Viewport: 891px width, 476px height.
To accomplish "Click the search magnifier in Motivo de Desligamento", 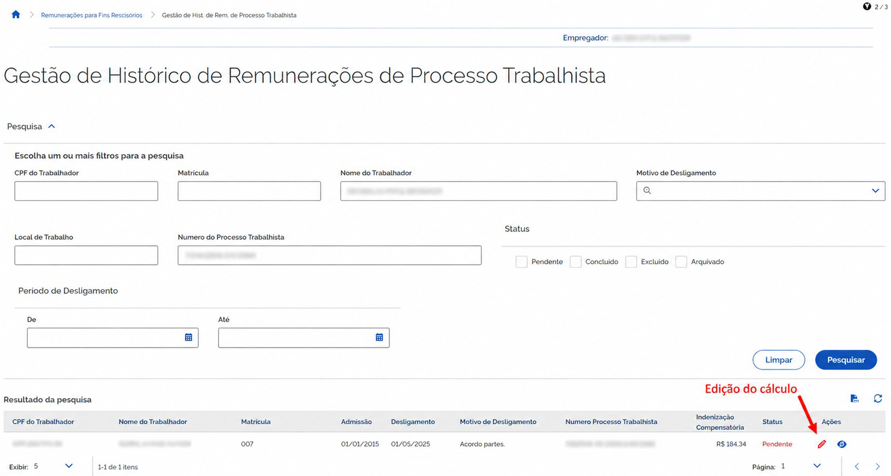I will click(647, 191).
